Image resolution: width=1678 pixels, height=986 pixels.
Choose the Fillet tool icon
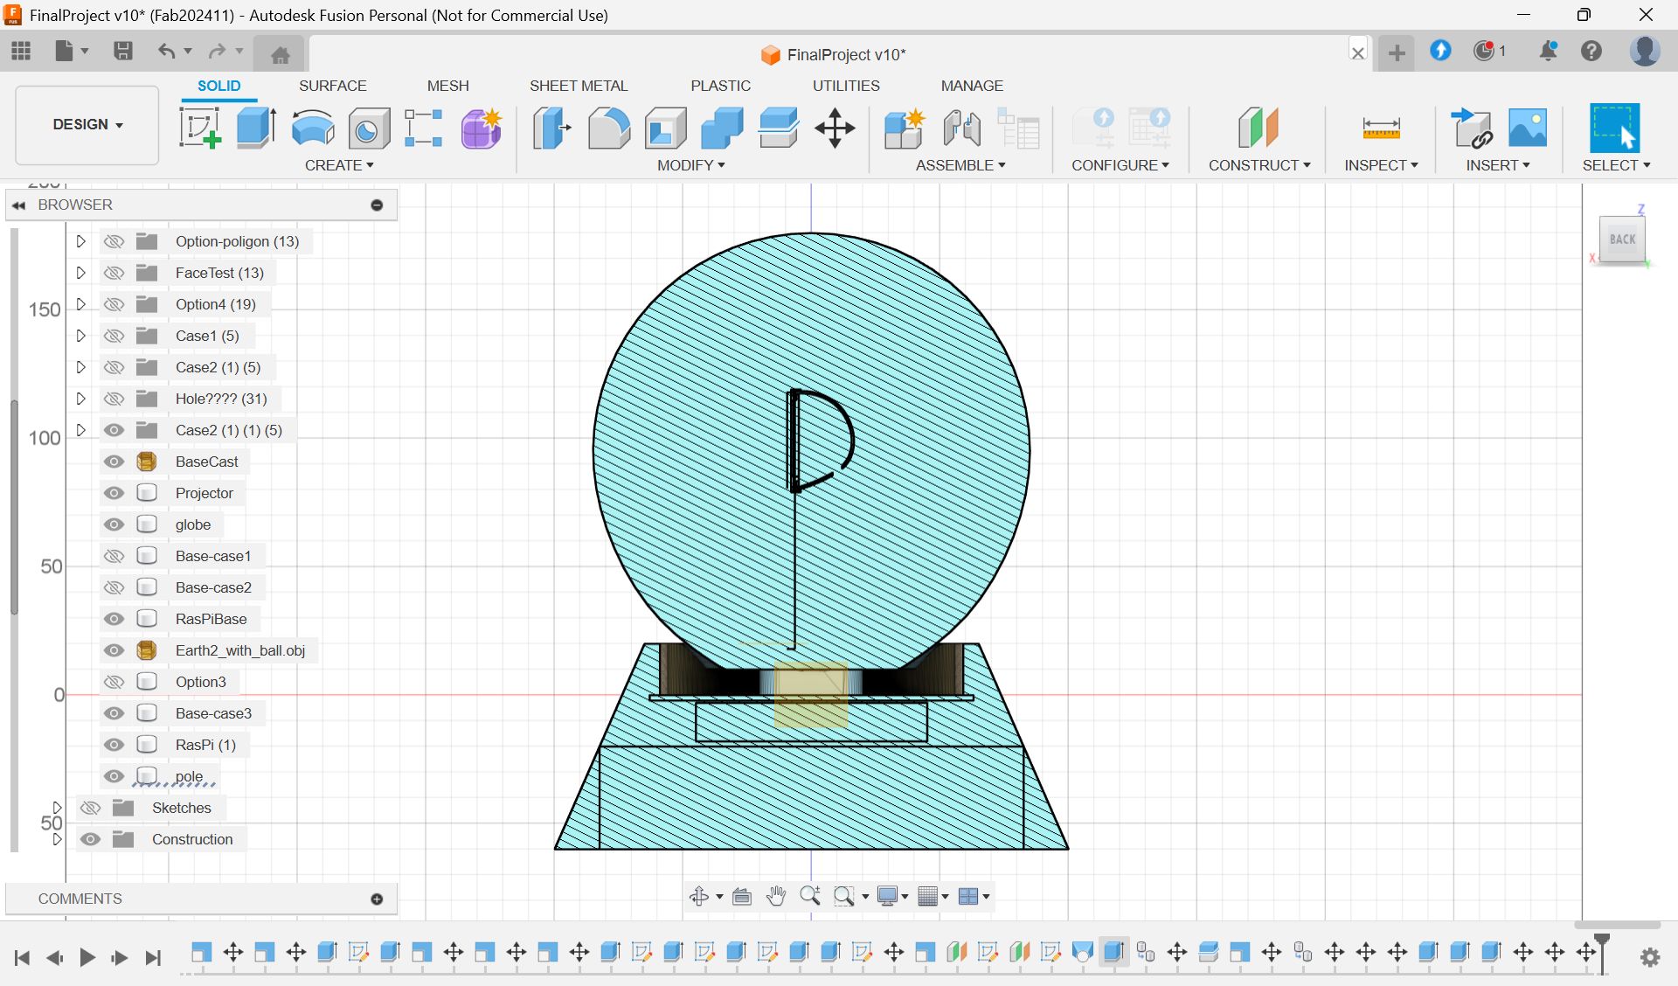click(x=608, y=128)
